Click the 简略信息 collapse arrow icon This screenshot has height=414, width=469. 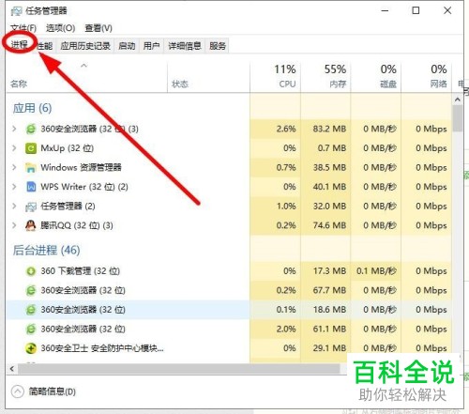tap(17, 391)
